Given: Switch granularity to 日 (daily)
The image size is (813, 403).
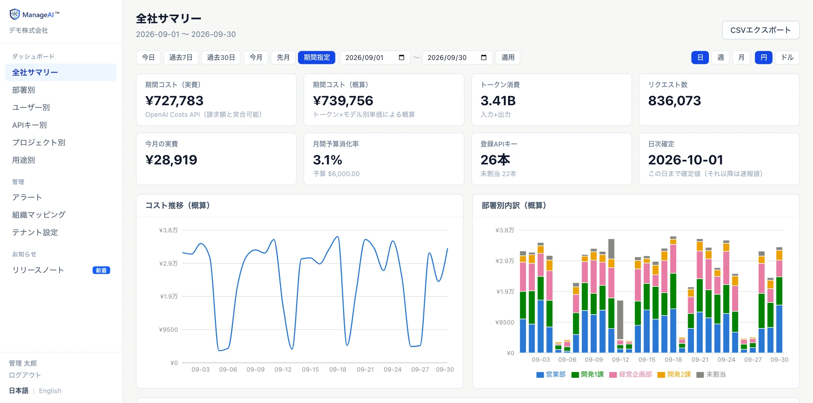Looking at the screenshot, I should (700, 57).
